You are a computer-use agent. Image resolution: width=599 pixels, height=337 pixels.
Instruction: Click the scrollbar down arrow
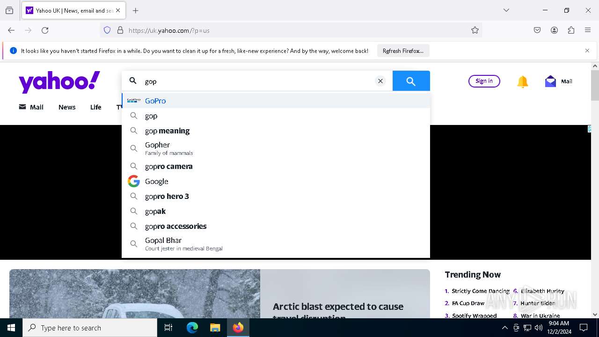coord(595,315)
